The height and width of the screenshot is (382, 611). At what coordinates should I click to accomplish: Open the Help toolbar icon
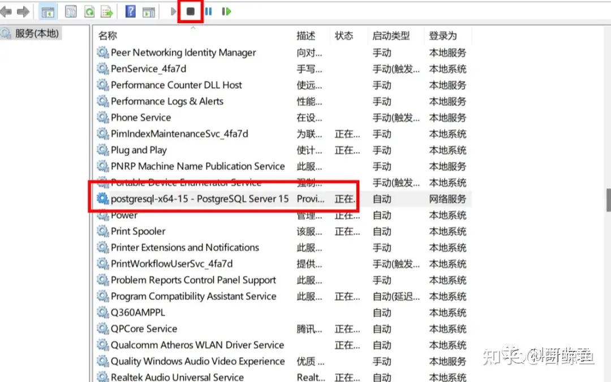point(131,12)
